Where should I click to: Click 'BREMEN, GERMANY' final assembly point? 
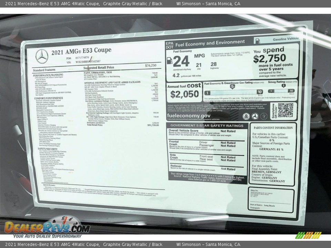click(267, 172)
